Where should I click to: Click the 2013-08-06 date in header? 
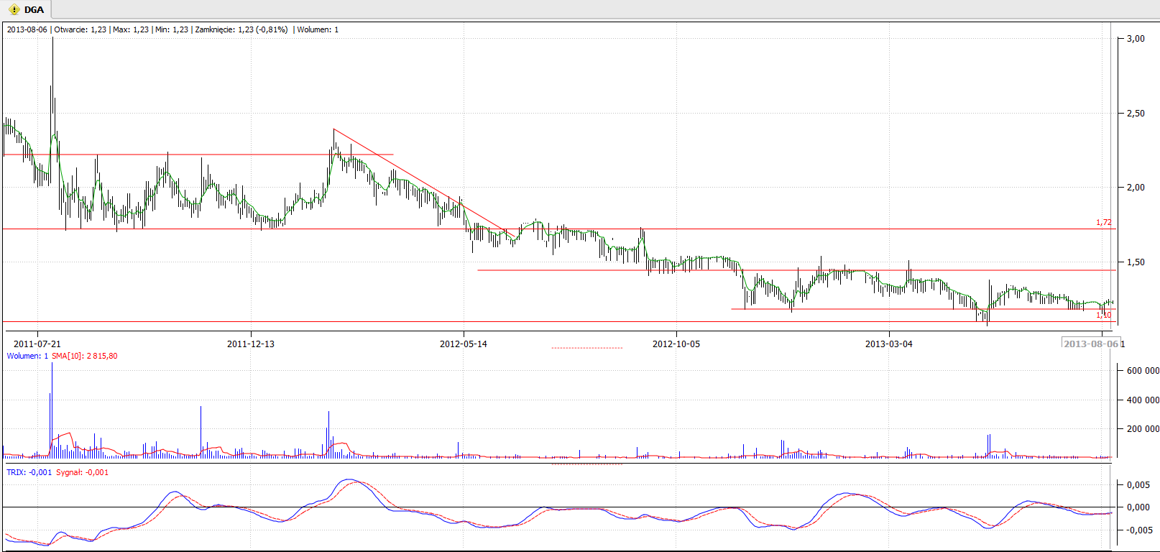pyautogui.click(x=27, y=29)
